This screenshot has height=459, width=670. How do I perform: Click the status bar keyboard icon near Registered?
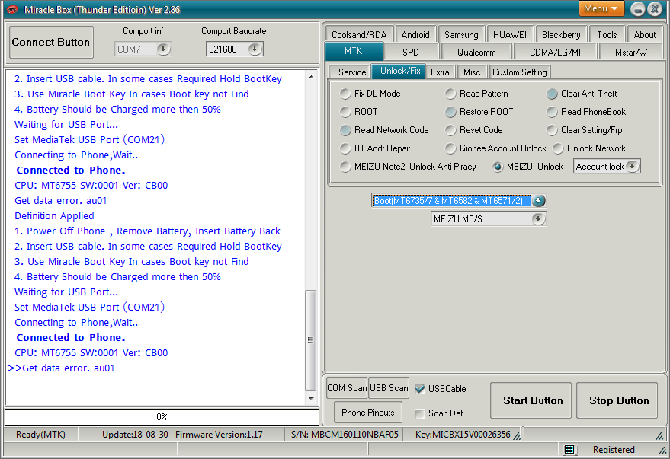point(569,449)
